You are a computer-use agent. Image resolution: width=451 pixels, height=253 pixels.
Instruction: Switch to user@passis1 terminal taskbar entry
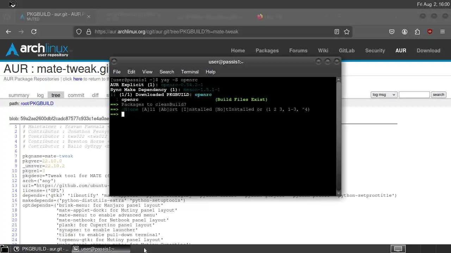click(x=101, y=249)
